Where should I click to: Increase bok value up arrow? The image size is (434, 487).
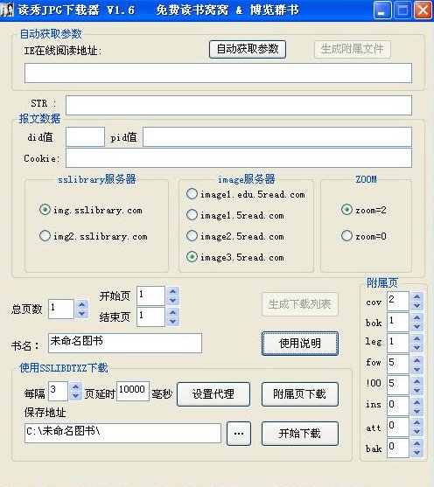pos(416,317)
